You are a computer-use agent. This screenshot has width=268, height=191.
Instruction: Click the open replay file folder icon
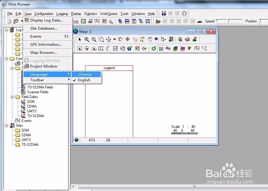coord(158,21)
